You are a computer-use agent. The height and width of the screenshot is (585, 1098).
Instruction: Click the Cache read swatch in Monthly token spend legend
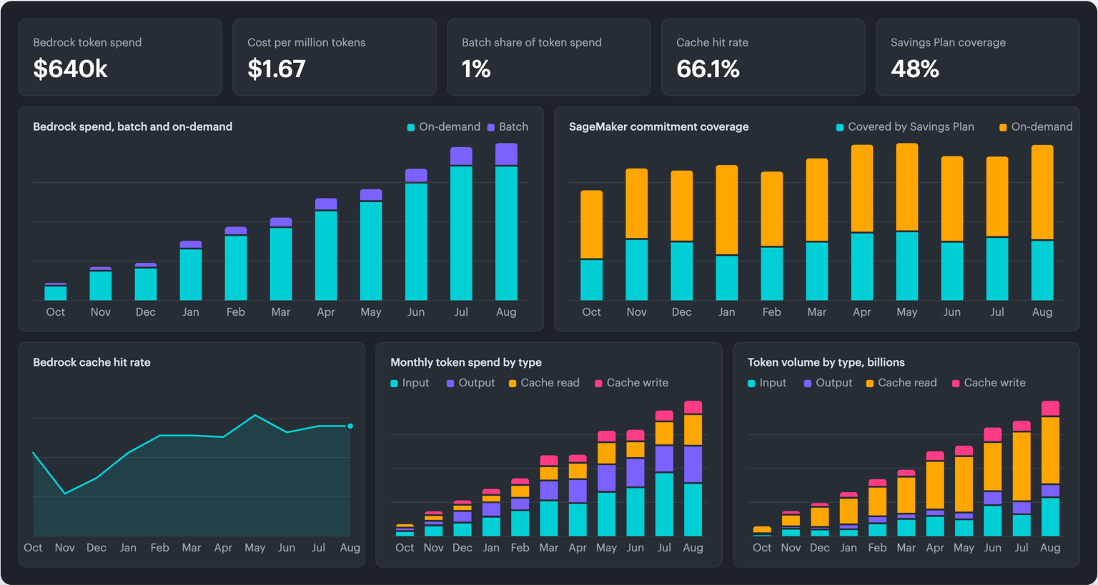513,384
